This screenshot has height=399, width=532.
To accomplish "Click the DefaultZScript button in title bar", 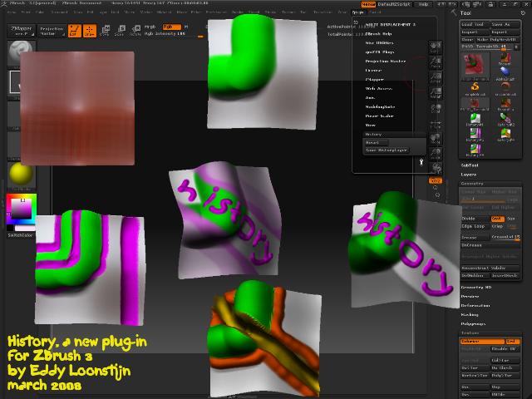I will click(x=396, y=4).
